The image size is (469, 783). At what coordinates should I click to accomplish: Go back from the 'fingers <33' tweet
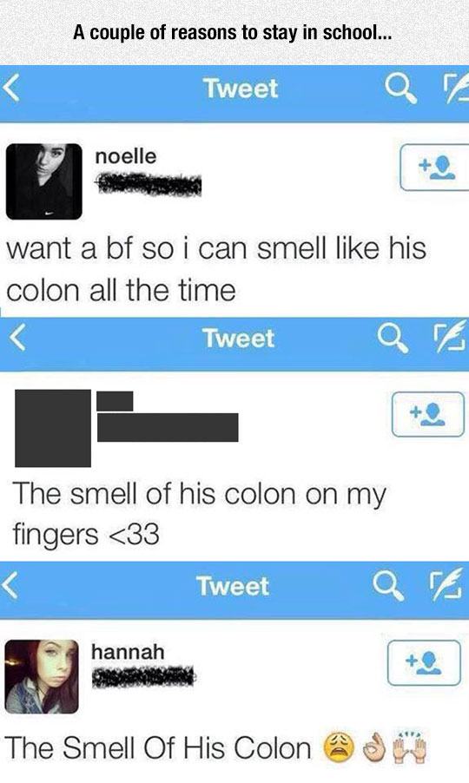coord(18,338)
